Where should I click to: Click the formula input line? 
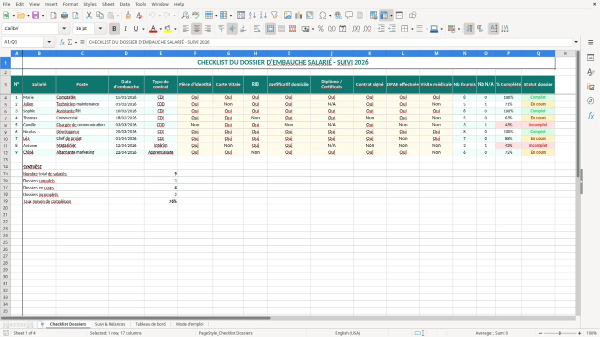coord(329,42)
